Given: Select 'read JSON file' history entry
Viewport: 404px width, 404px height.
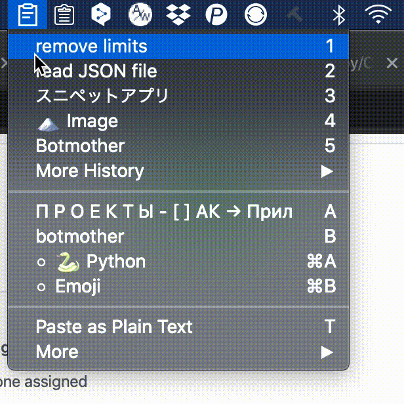Looking at the screenshot, I should click(x=178, y=71).
